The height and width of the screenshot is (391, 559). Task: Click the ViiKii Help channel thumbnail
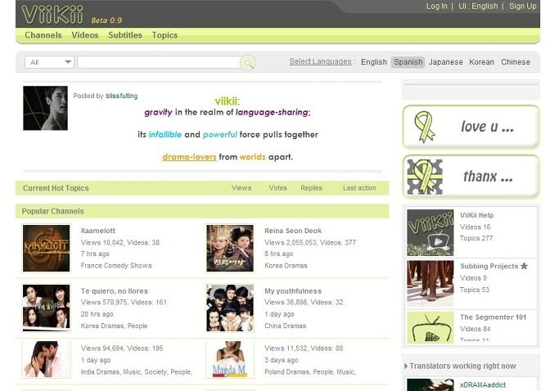[431, 232]
